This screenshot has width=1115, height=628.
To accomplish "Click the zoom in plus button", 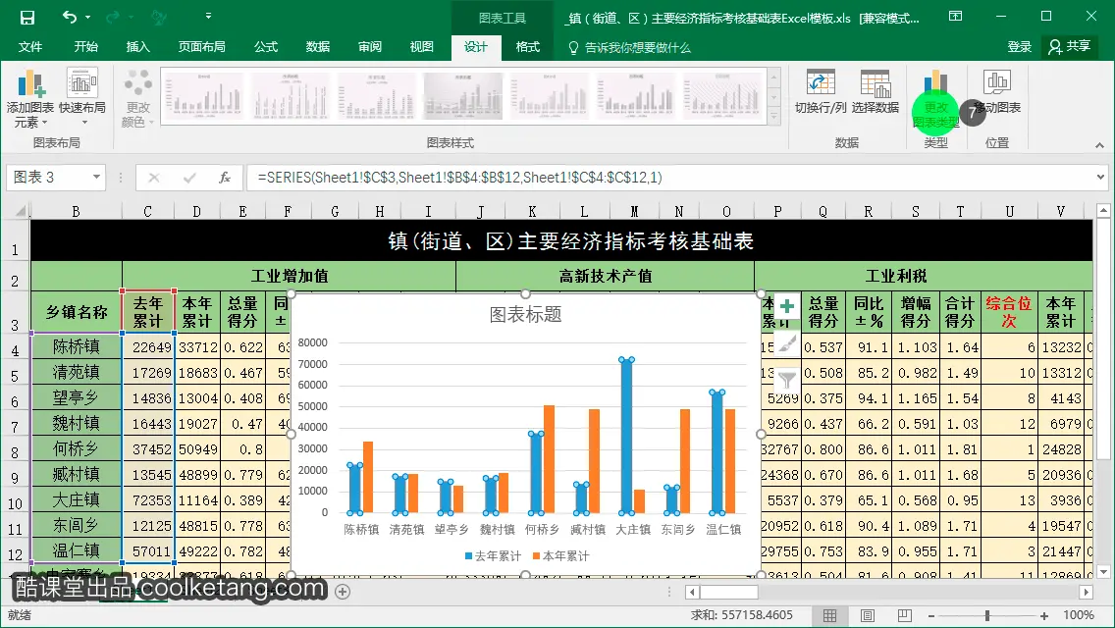I will (x=1043, y=615).
